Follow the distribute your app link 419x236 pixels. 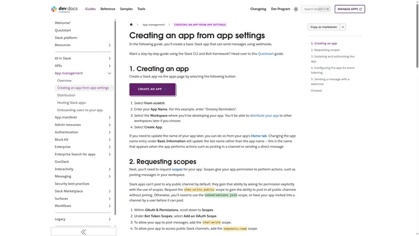[x=264, y=115]
